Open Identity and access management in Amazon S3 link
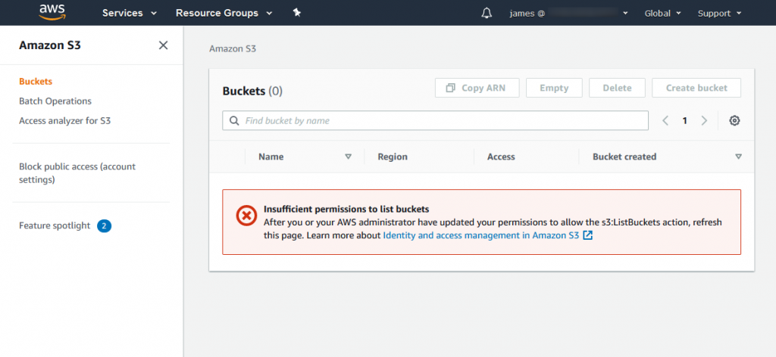The image size is (776, 357). coord(481,235)
